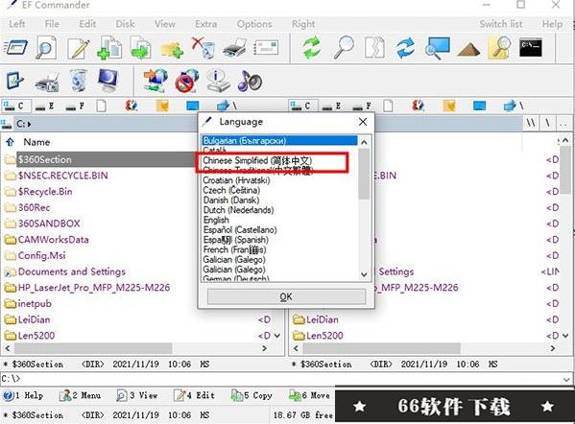This screenshot has height=424, width=575.
Task: Click the printer toolbar icon
Action: click(234, 48)
